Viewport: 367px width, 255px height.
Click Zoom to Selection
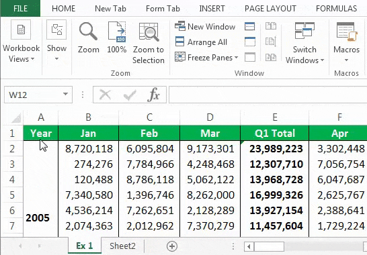coord(149,43)
